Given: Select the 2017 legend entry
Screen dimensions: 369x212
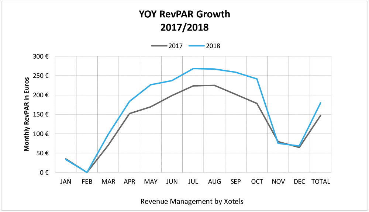Looking at the screenshot, I should pos(167,46).
